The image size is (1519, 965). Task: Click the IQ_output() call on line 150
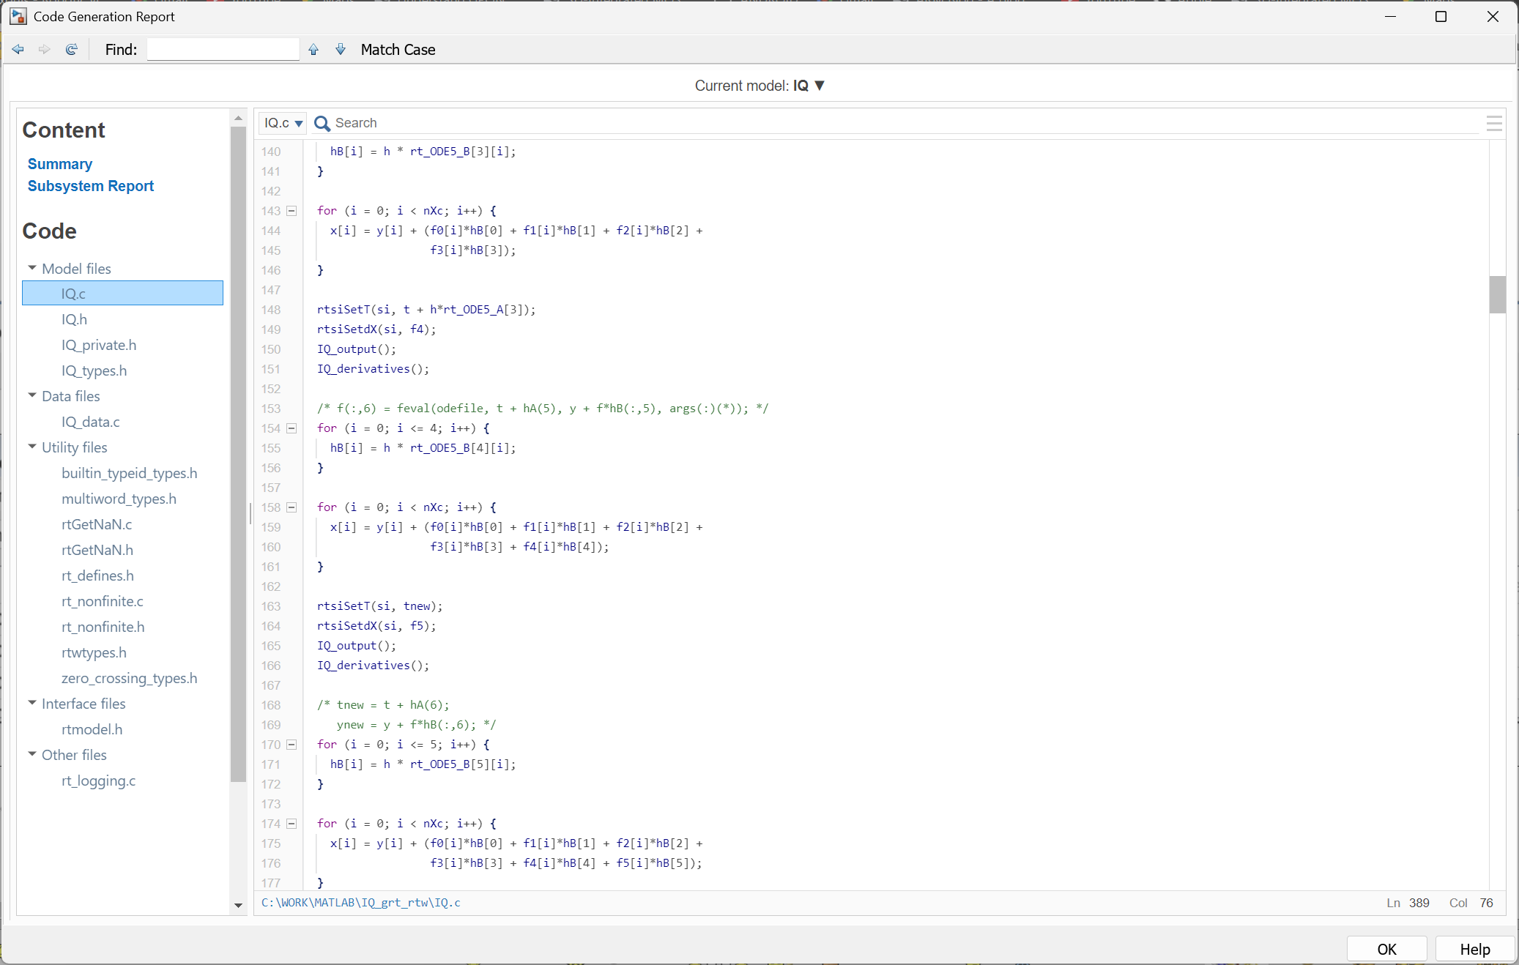357,349
